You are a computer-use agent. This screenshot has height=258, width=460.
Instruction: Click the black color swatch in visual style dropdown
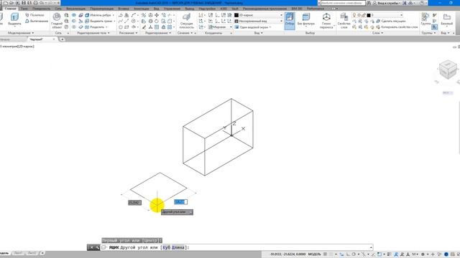click(236, 15)
